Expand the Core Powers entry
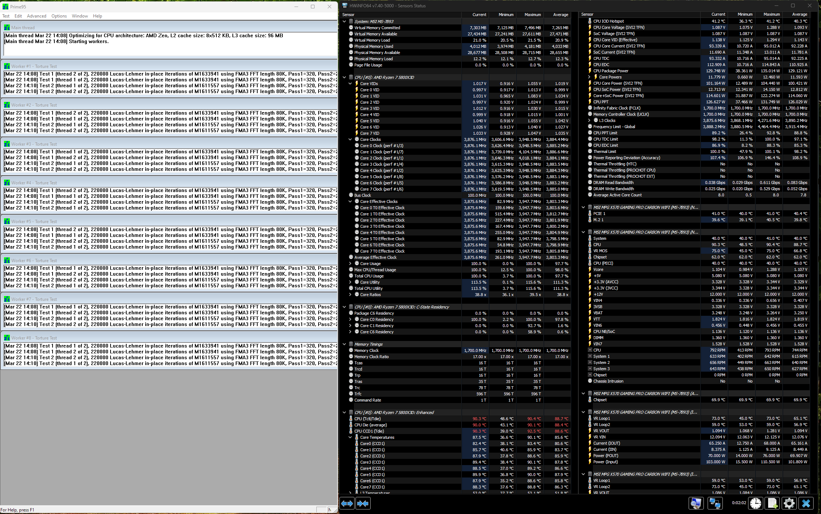The width and height of the screenshot is (821, 514). (590, 77)
